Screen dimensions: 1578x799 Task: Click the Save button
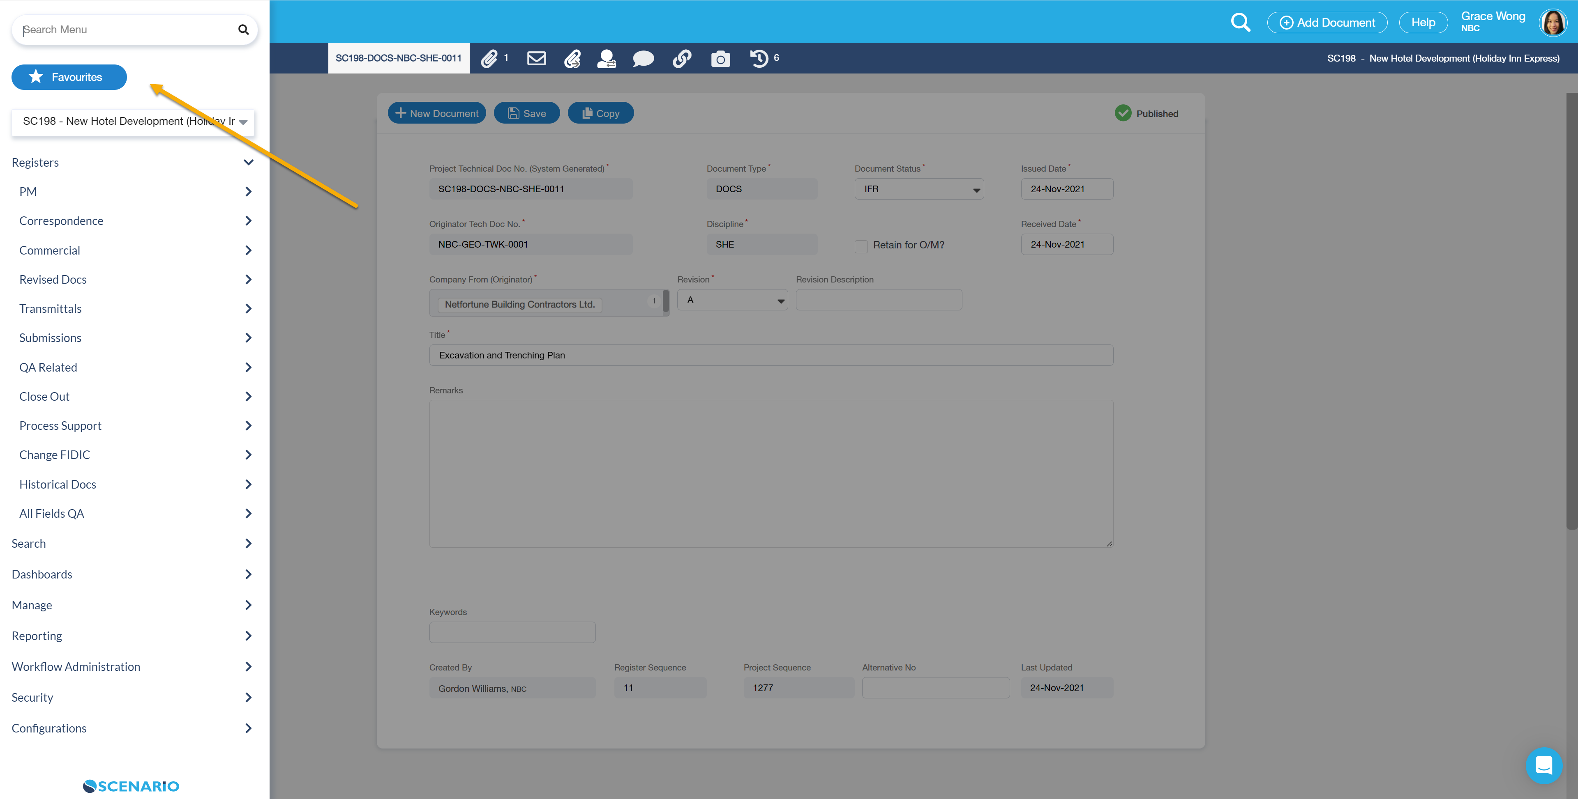click(x=527, y=113)
